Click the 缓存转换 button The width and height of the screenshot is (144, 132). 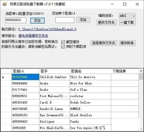(127, 43)
